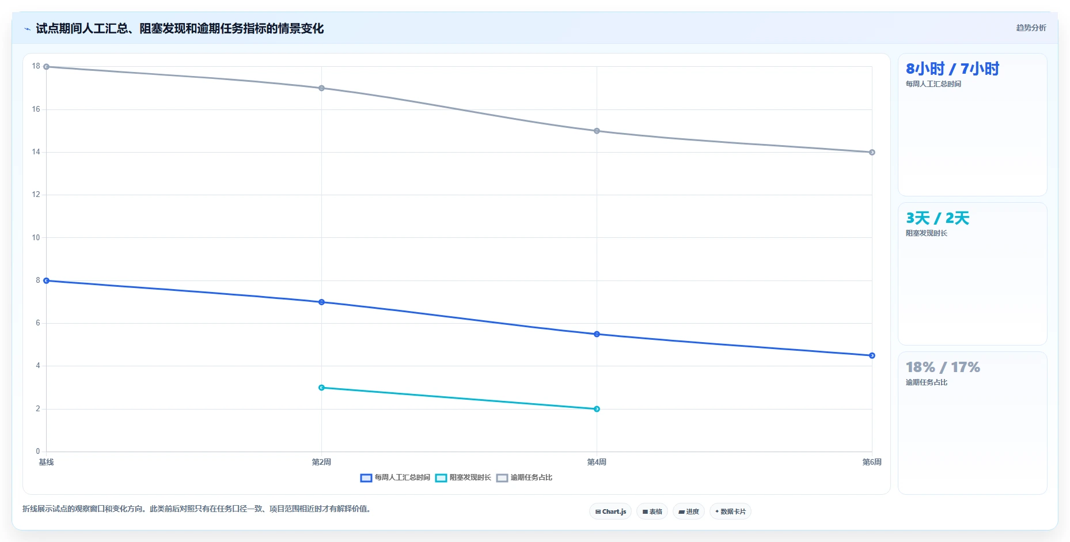Click the 阻塞发现时长 legend label
This screenshot has width=1070, height=542.
point(471,477)
